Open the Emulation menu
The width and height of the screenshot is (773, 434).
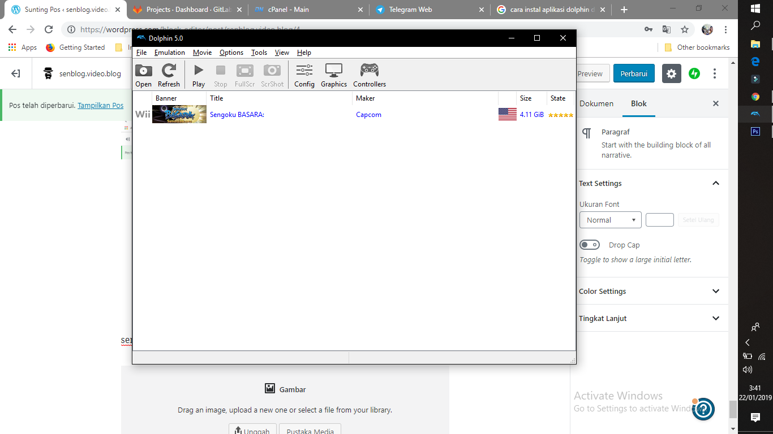(x=170, y=53)
